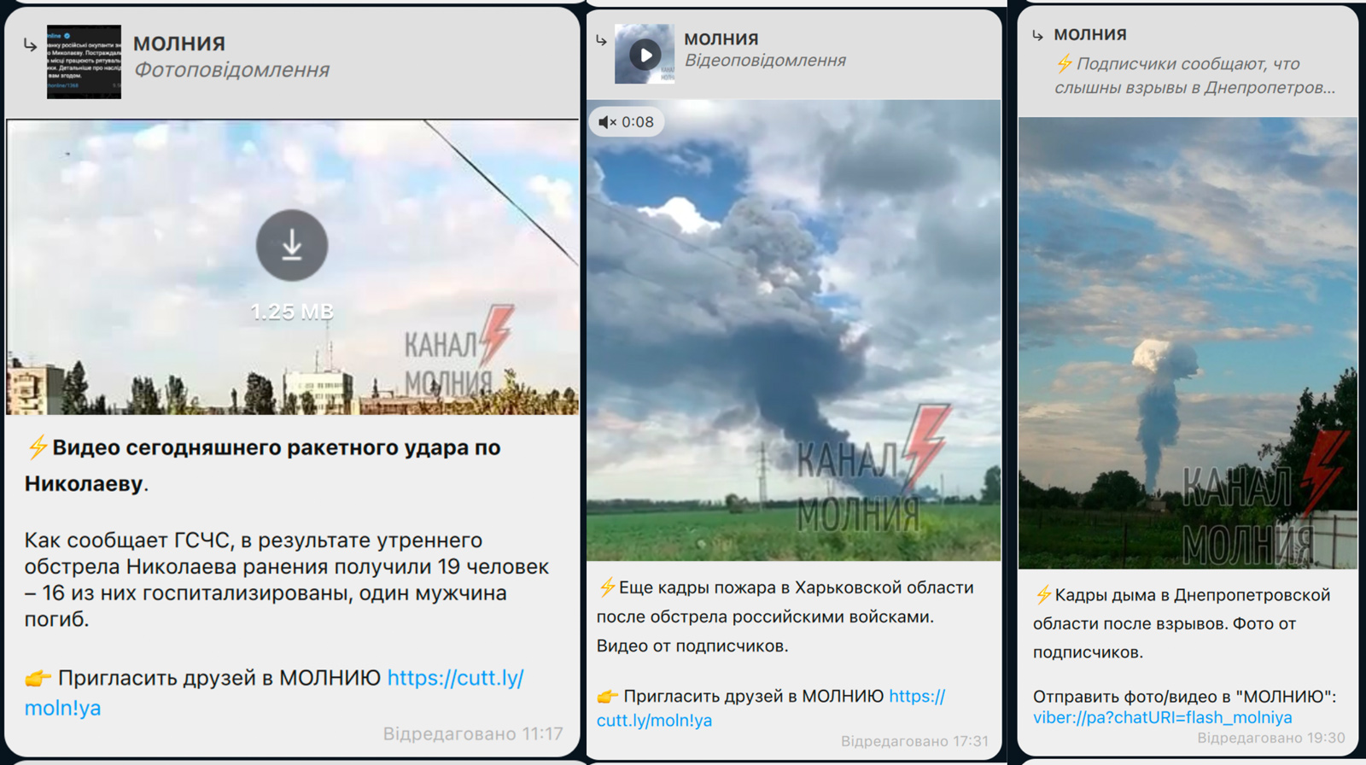This screenshot has width=1366, height=765.
Task: Open the forwarded arrow on video message
Action: tap(601, 40)
